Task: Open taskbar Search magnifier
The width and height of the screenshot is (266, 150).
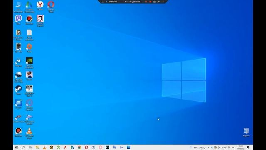Action: pyautogui.click(x=23, y=147)
